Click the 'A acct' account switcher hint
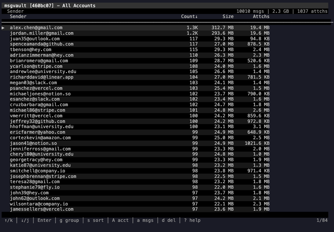The height and width of the screenshot is (232, 334). (x=120, y=220)
